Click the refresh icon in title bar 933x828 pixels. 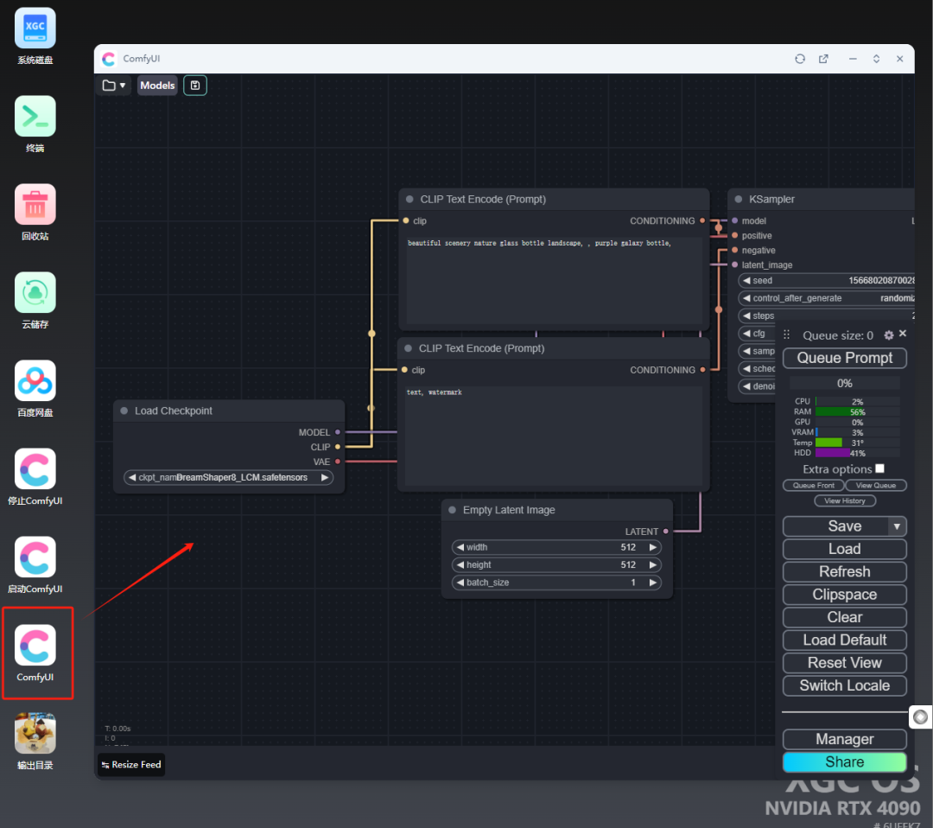(800, 59)
